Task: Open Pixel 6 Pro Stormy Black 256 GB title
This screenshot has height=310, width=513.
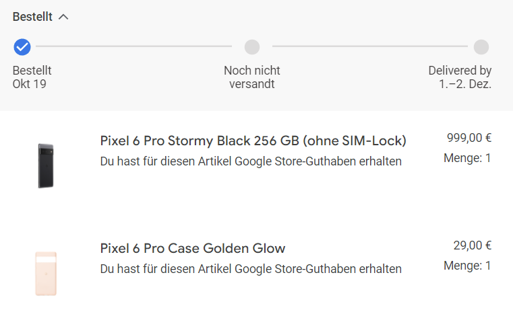Action: [253, 141]
